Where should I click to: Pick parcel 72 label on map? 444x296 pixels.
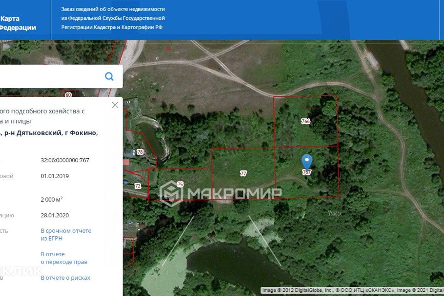click(x=137, y=185)
